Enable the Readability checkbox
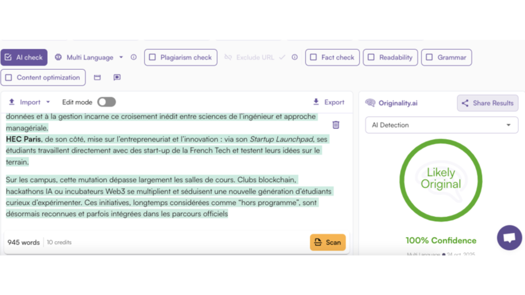Viewport: 525px width, 295px height. 390,57
